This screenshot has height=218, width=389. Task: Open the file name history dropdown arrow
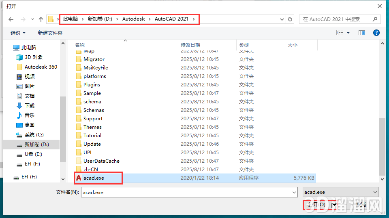click(x=294, y=192)
